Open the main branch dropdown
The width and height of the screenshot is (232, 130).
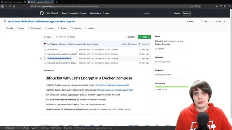click(48, 37)
